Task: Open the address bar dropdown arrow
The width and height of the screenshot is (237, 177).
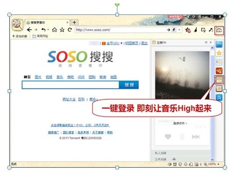Action: coord(179,30)
